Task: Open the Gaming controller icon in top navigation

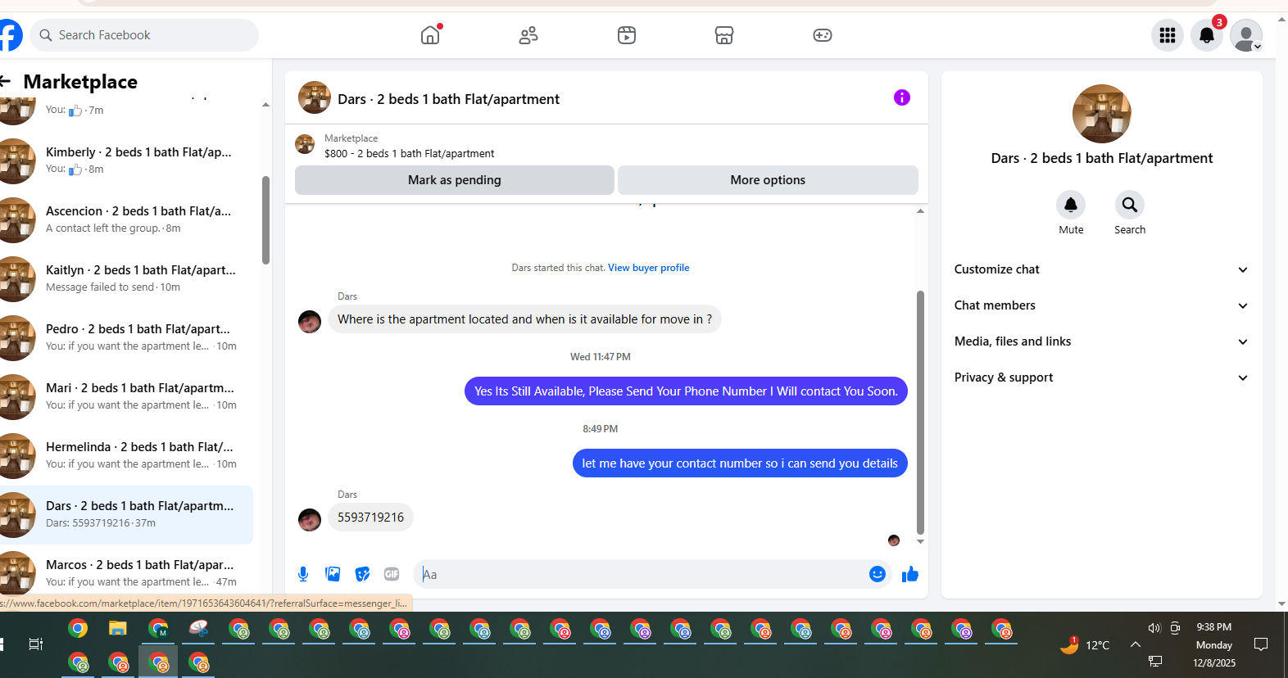Action: tap(823, 35)
